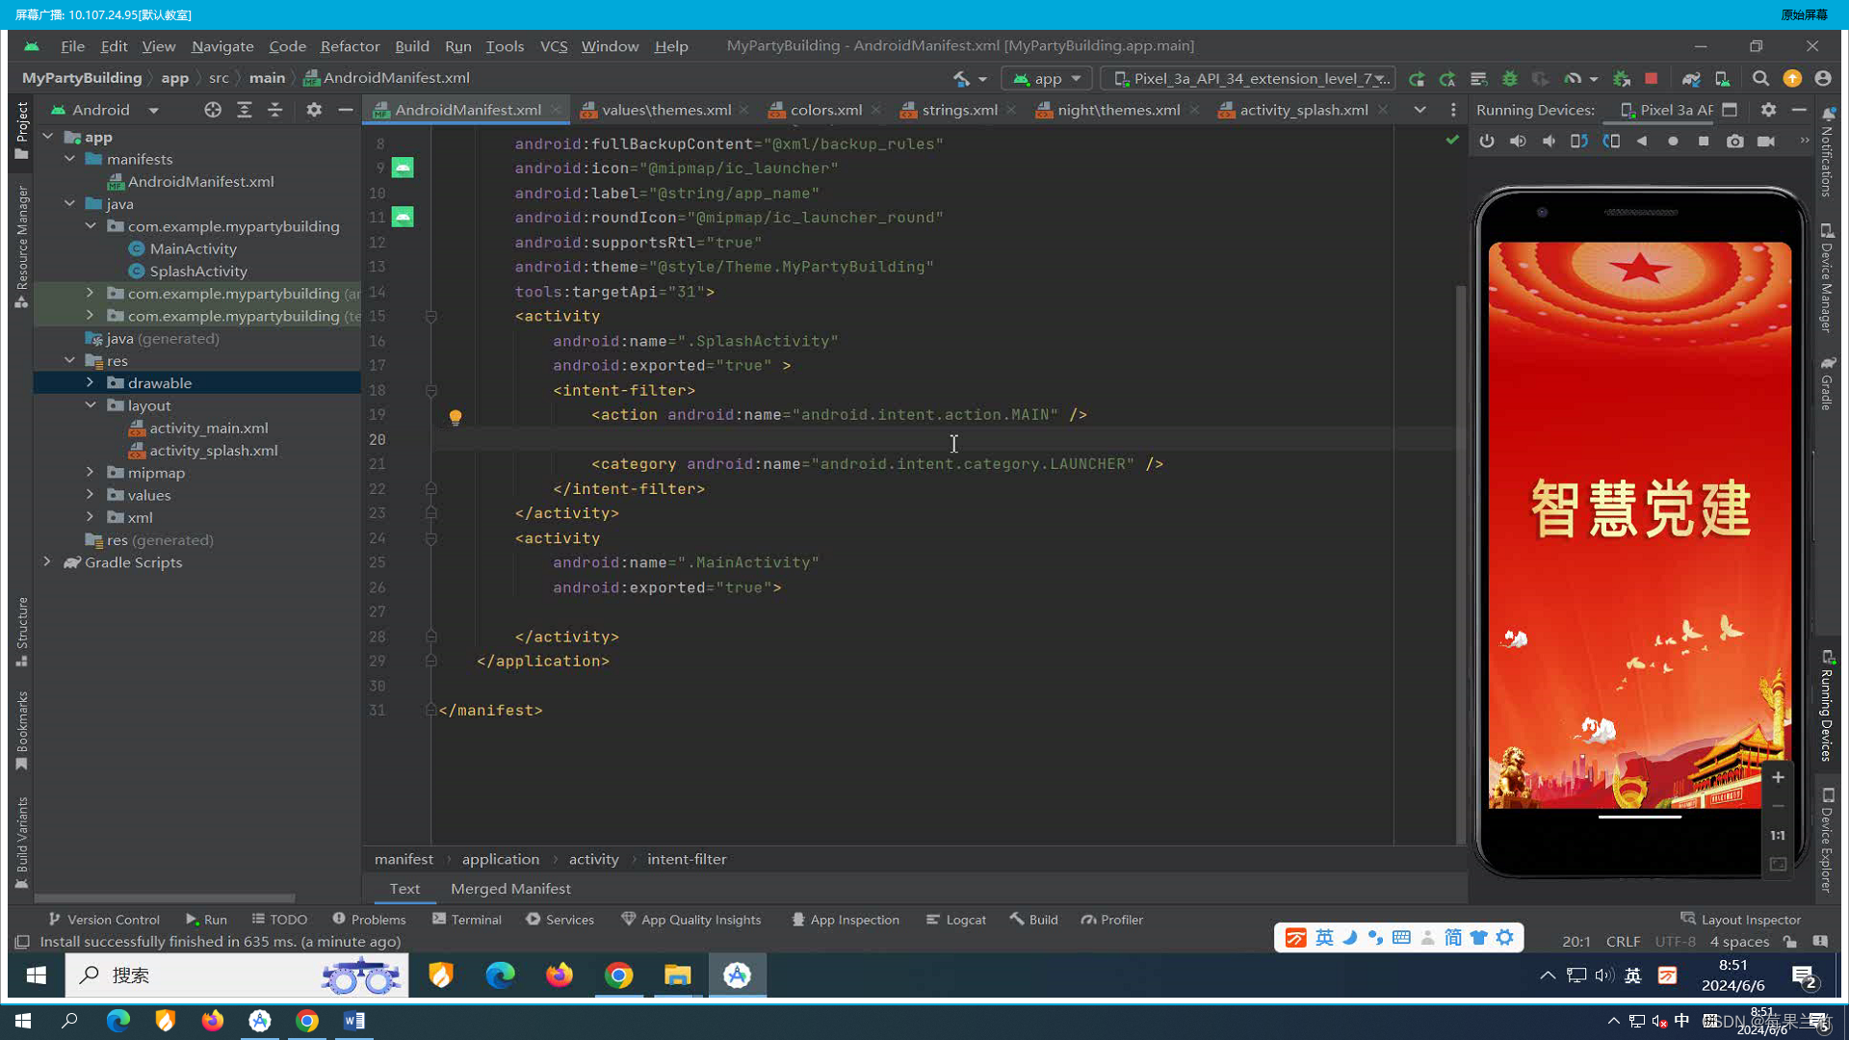Open the Device Manager toolbar icon
Screen dimensions: 1849x1040
(x=1722, y=78)
